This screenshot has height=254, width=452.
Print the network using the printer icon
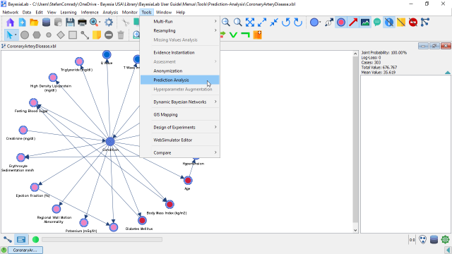(82, 22)
